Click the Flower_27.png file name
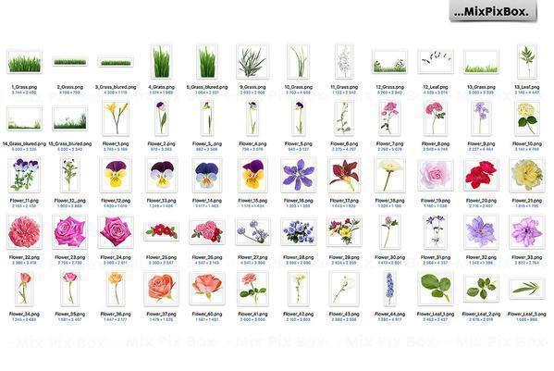This screenshot has width=554, height=371. point(252,257)
